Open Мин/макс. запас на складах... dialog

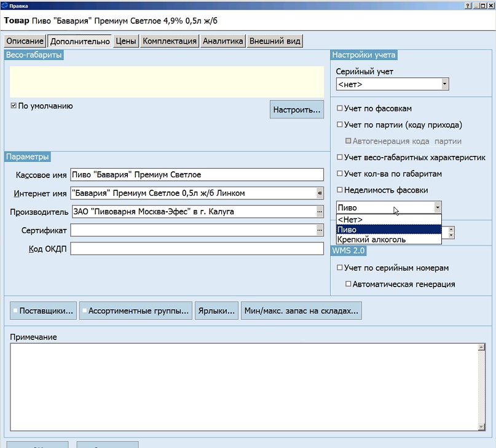301,311
